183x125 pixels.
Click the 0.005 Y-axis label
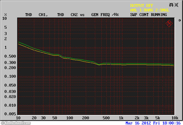(x=10, y=114)
